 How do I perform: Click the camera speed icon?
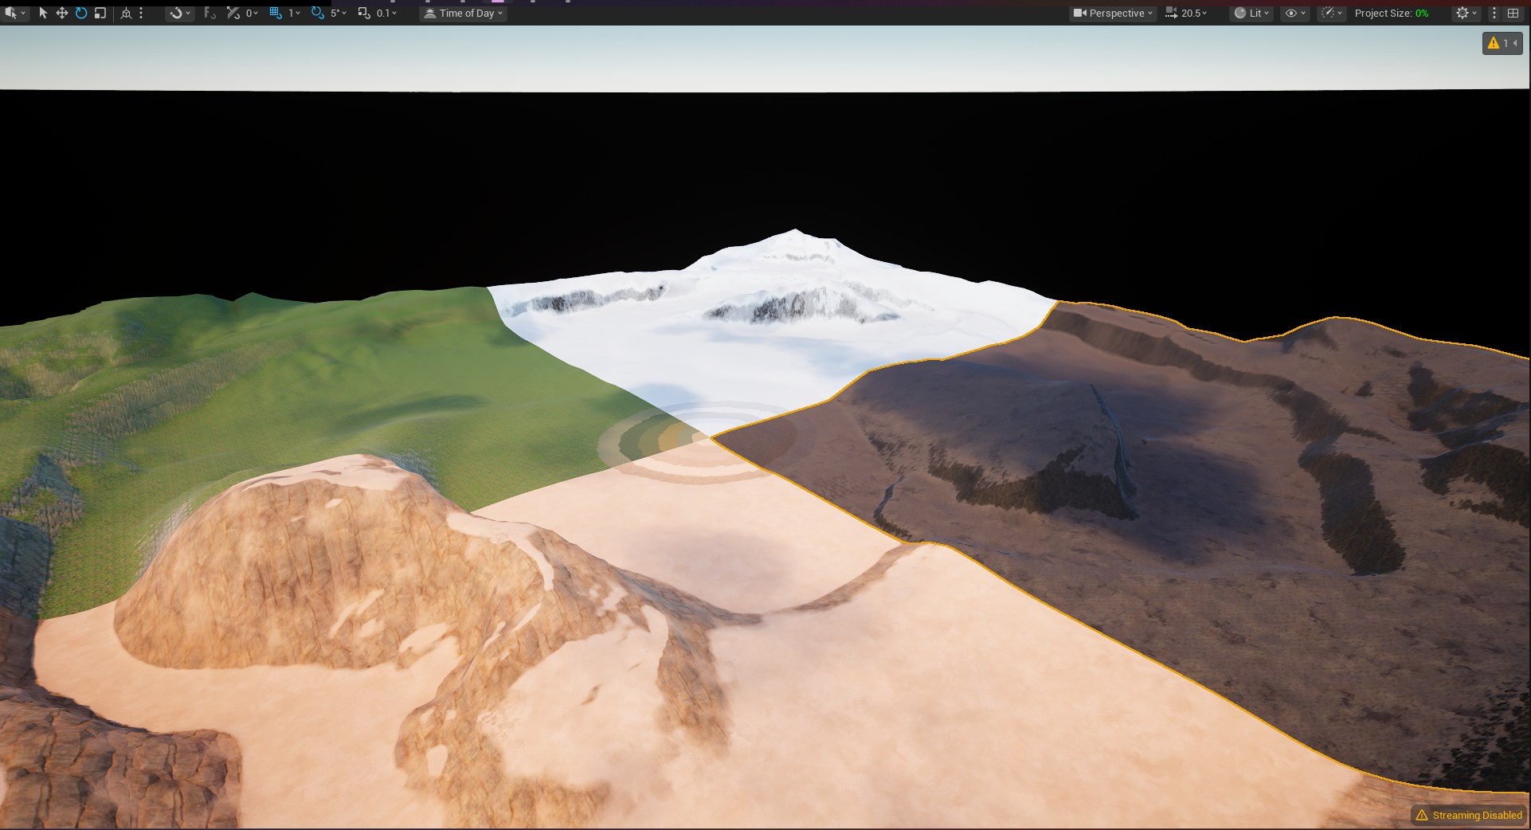point(1171,13)
